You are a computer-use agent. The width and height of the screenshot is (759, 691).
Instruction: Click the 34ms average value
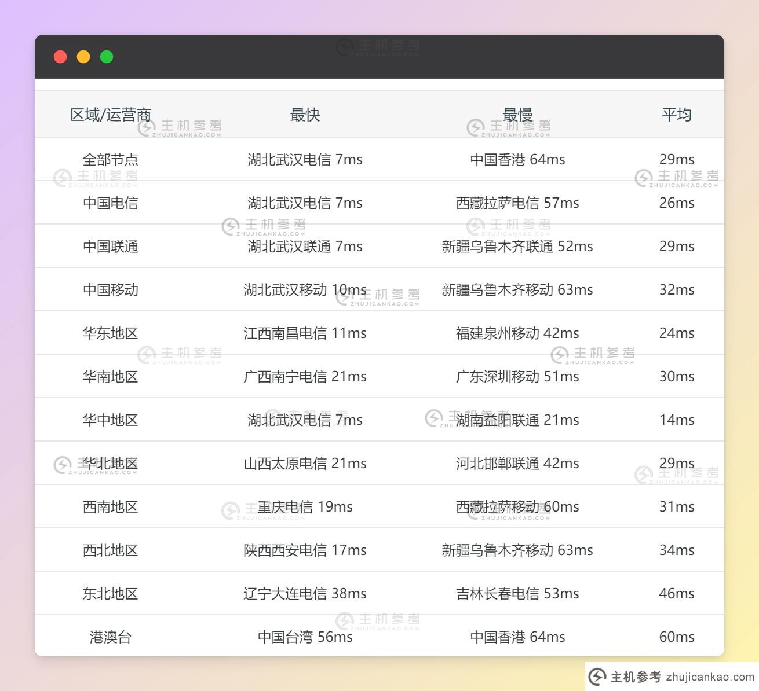point(677,550)
